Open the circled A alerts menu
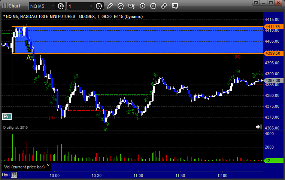The width and height of the screenshot is (285, 180). pos(153,6)
